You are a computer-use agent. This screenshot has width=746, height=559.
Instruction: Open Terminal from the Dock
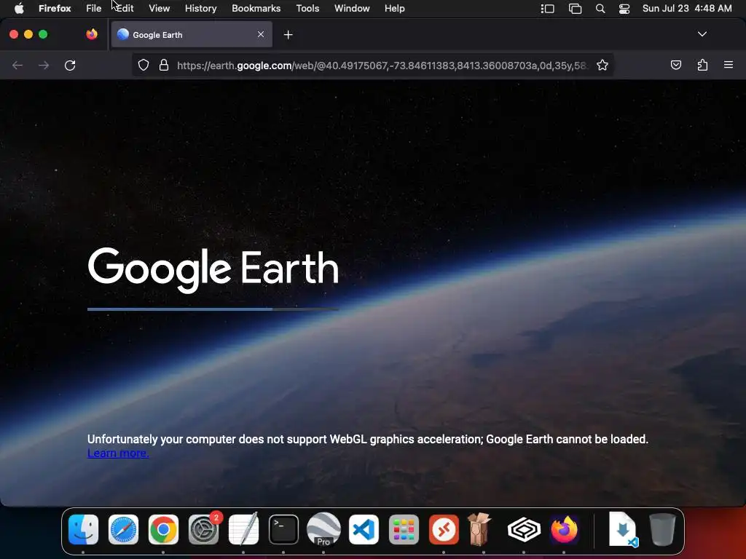[x=283, y=530]
